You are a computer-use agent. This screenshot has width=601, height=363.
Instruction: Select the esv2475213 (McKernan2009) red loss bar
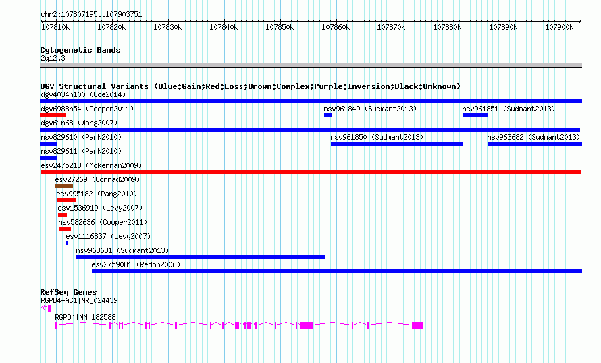click(x=311, y=172)
